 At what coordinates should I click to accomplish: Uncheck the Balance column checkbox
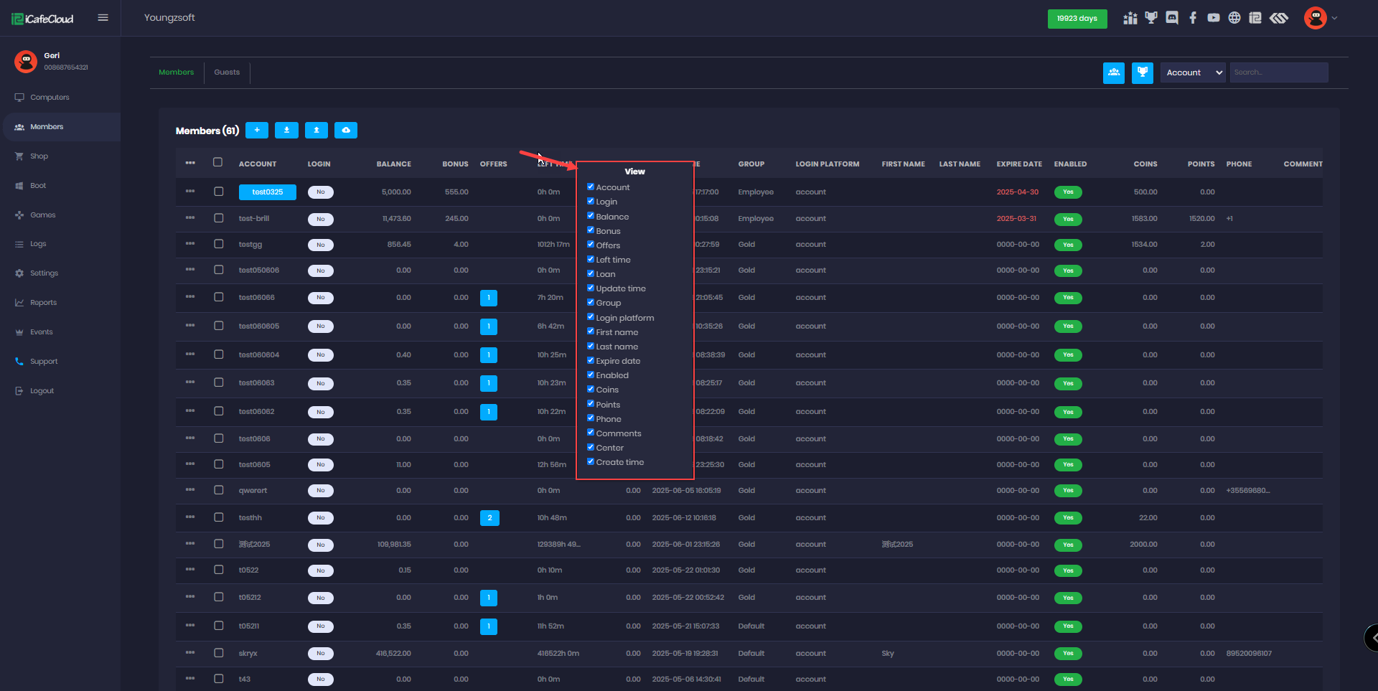point(591,216)
